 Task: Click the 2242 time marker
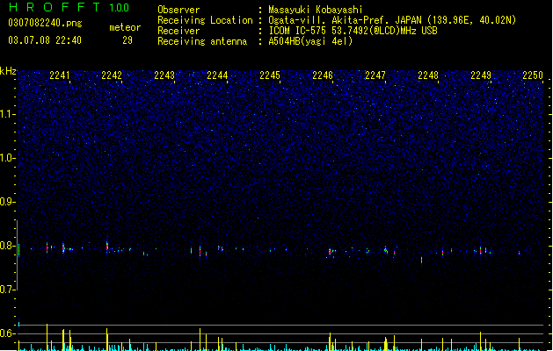pyautogui.click(x=112, y=75)
